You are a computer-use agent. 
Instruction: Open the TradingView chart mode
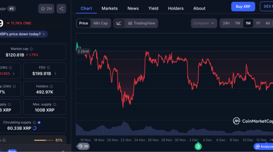click(x=142, y=23)
